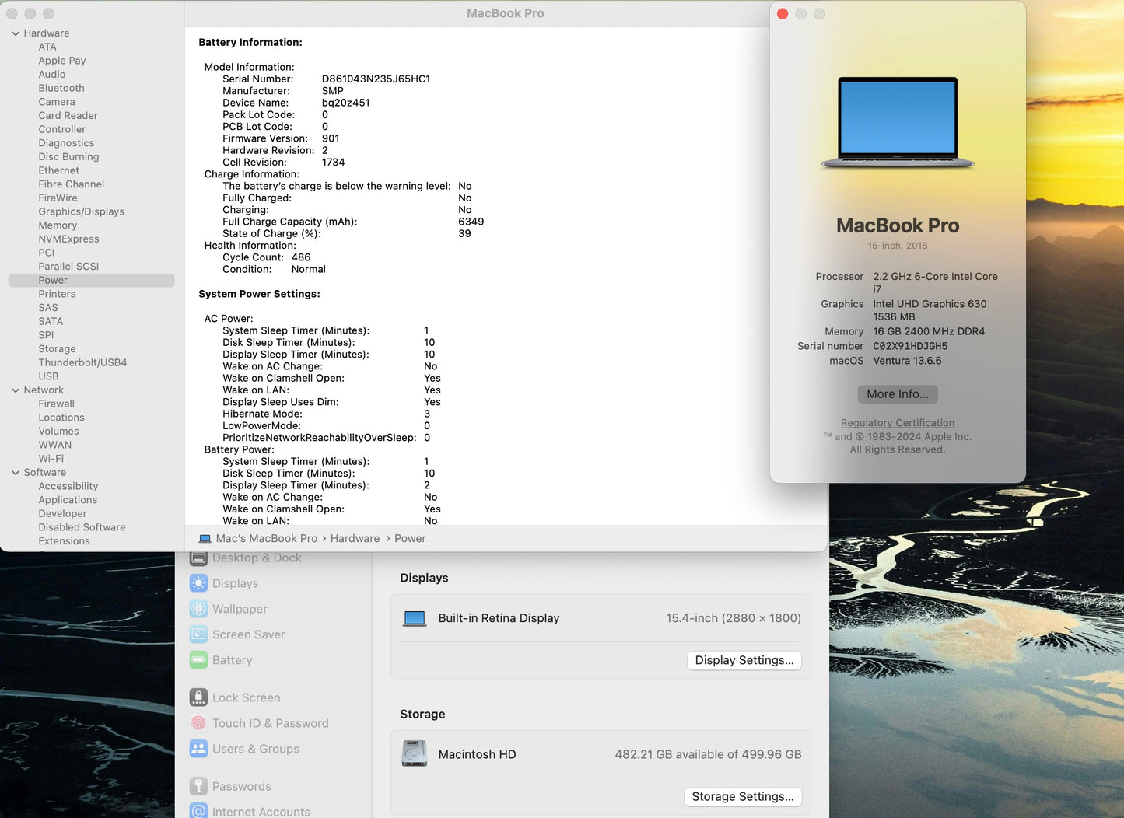Click the Macintosh HD drive icon
The image size is (1124, 818).
point(415,753)
